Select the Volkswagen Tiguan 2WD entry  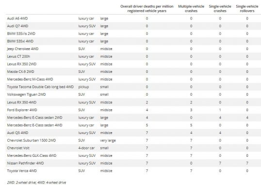pyautogui.click(x=26, y=95)
